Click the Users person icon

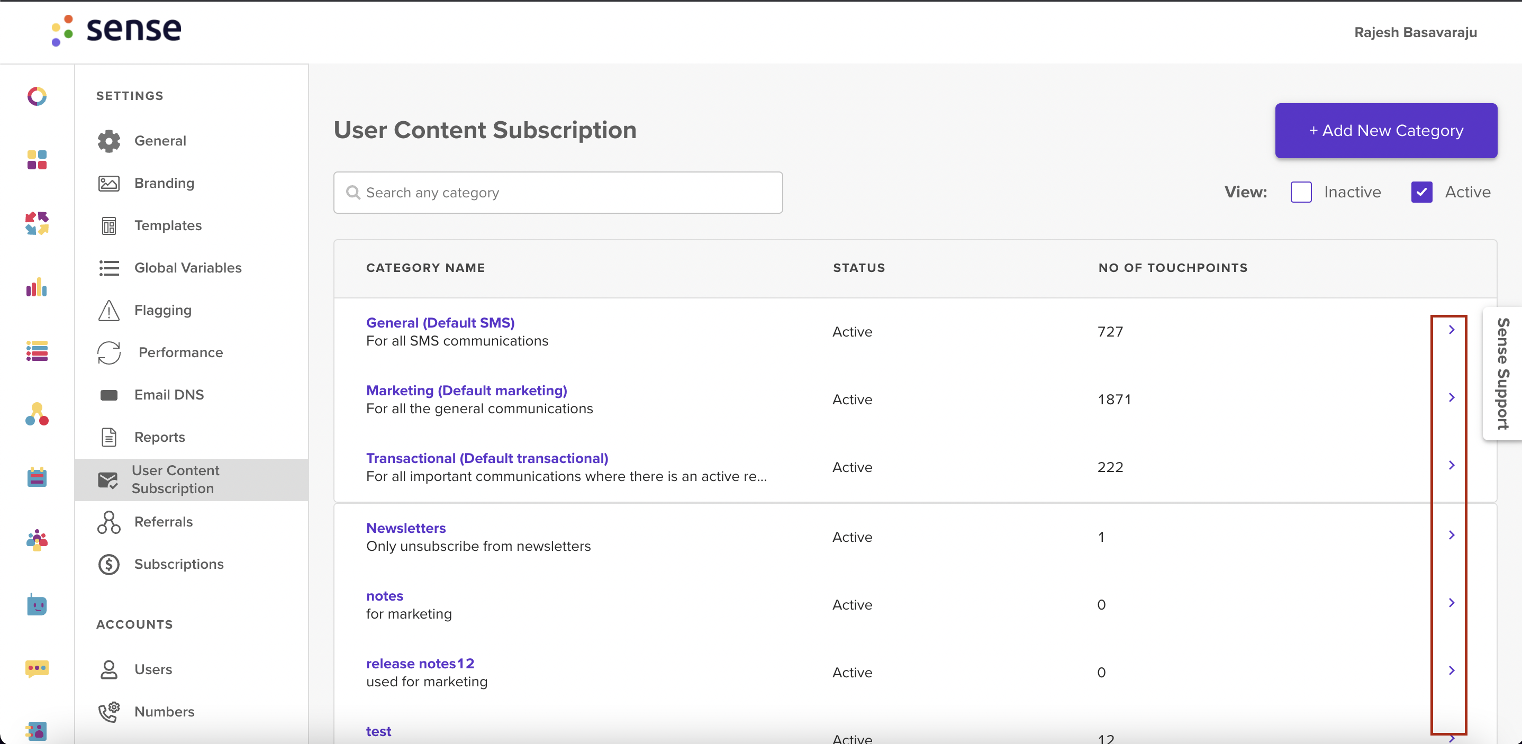click(108, 669)
